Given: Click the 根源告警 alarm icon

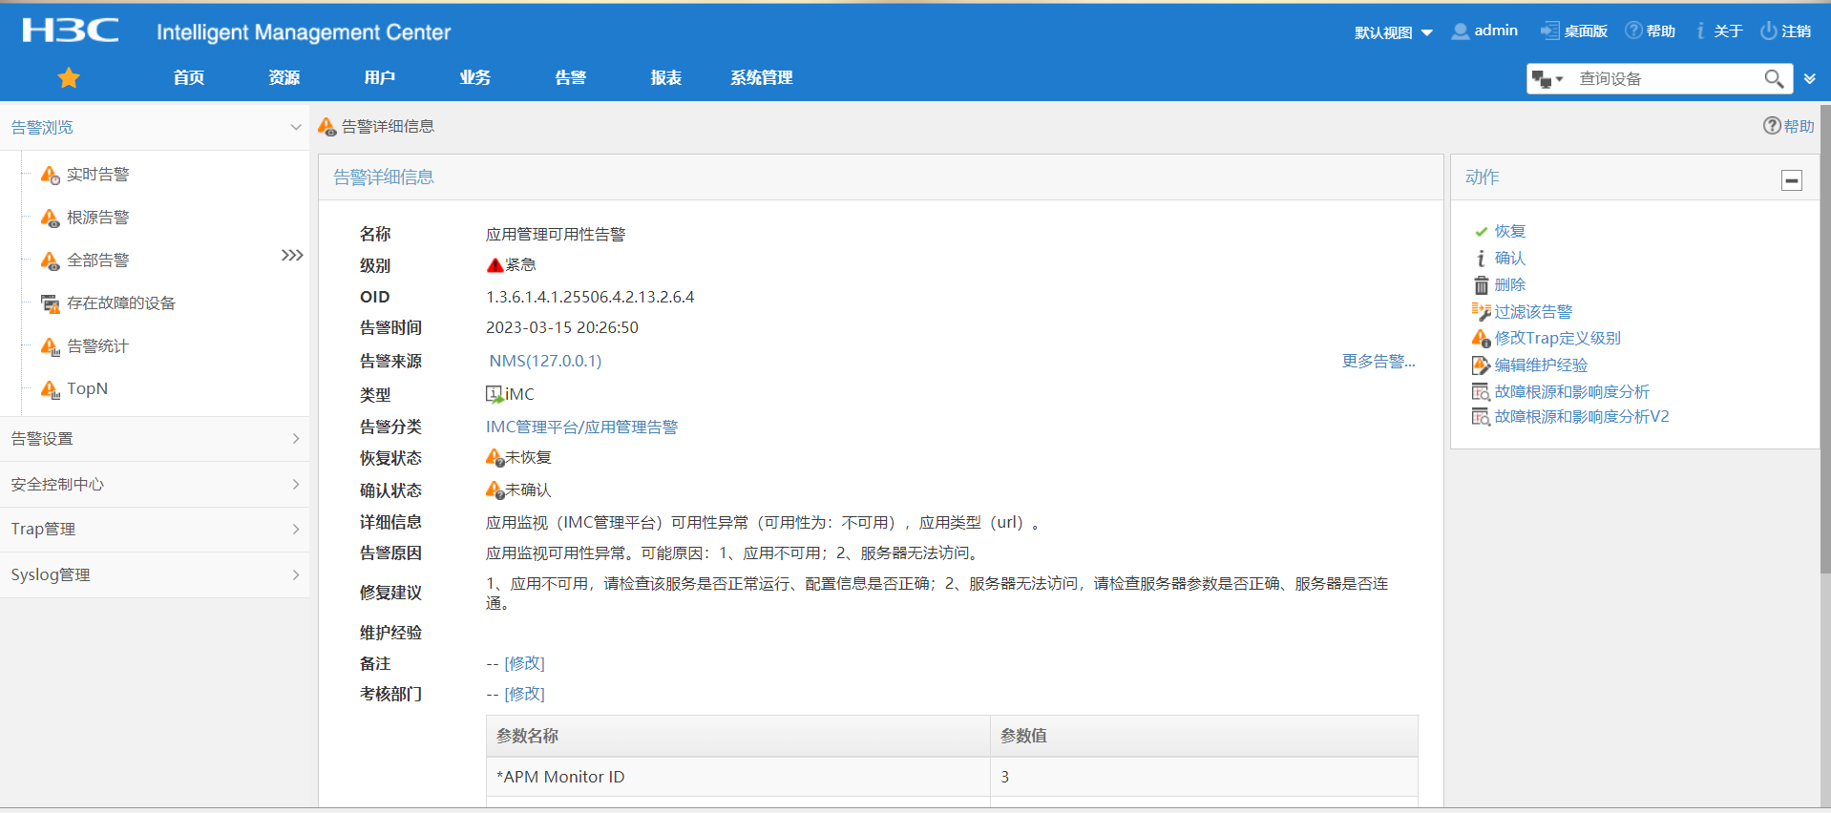Looking at the screenshot, I should pos(51,218).
